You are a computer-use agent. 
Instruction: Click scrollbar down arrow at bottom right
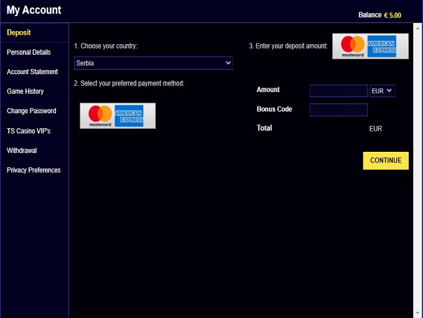[417, 313]
